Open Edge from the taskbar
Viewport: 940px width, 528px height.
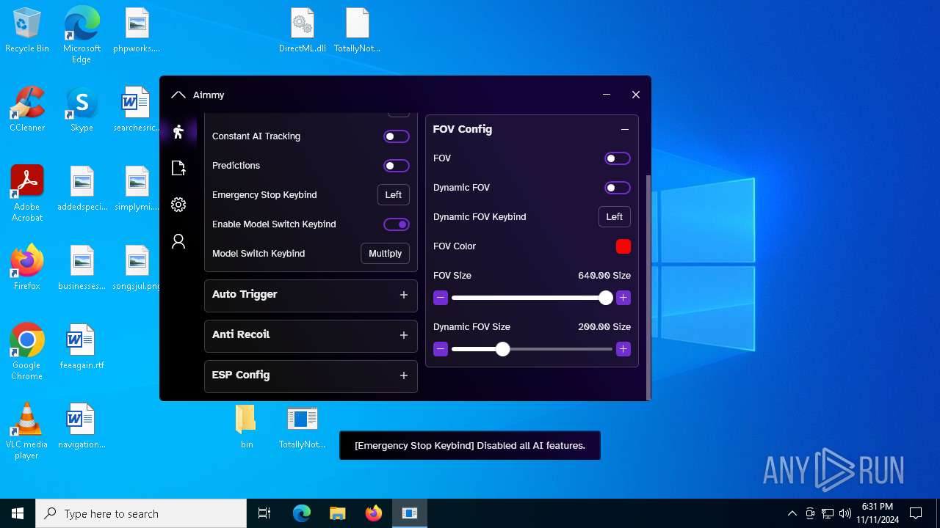(301, 513)
